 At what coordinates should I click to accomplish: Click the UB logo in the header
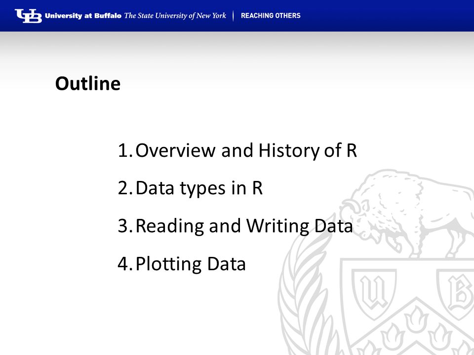point(29,16)
